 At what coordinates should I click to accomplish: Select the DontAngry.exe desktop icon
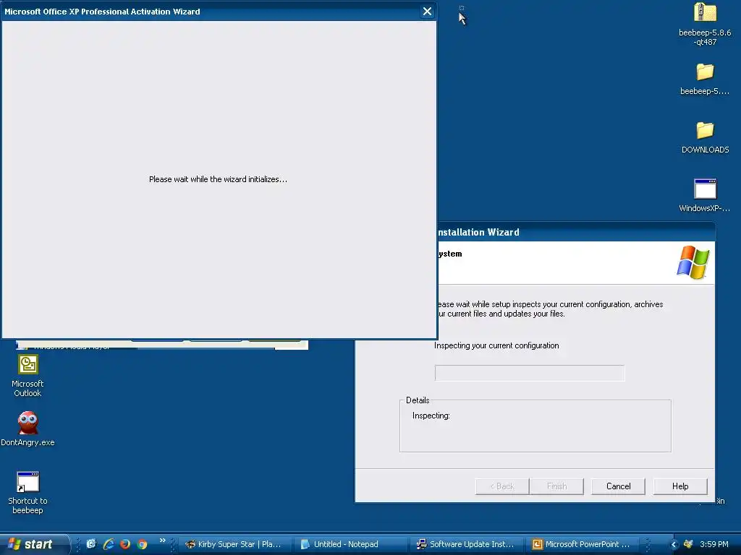coord(28,429)
